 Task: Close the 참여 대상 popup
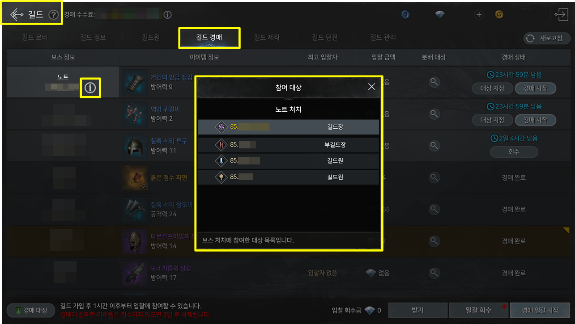[371, 87]
